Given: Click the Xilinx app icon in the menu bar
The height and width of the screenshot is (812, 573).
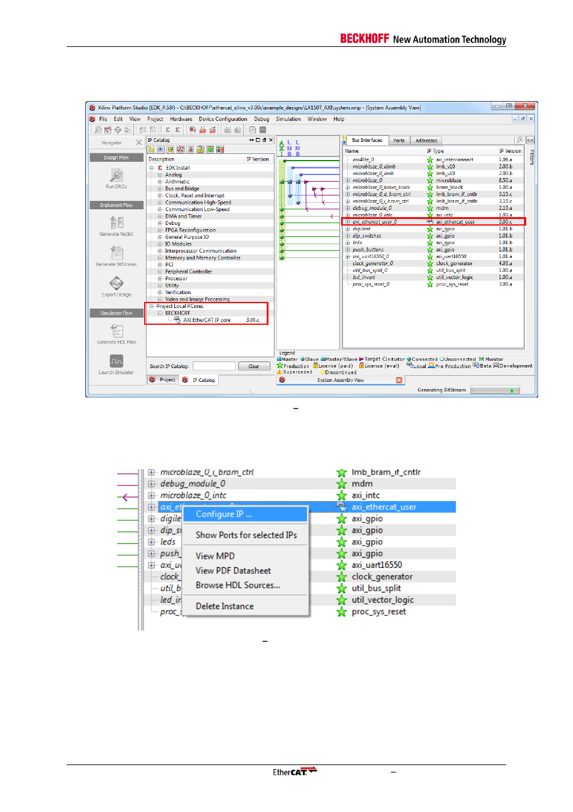Looking at the screenshot, I should coord(92,119).
